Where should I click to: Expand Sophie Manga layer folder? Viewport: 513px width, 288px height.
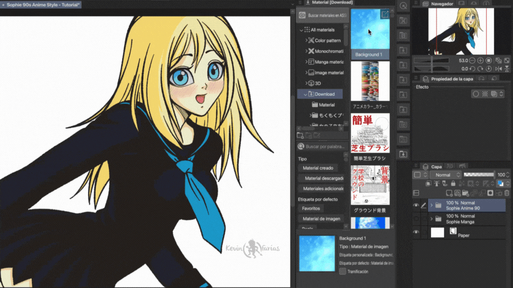coord(431,219)
